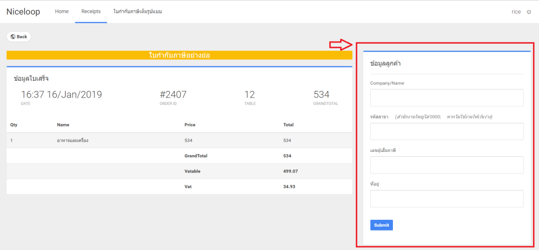Switch to the Receipts tab
Image resolution: width=539 pixels, height=250 pixels.
pyautogui.click(x=91, y=11)
